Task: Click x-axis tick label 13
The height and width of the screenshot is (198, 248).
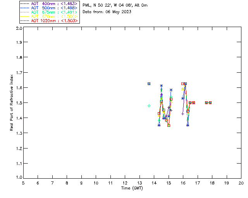Action: (139, 183)
